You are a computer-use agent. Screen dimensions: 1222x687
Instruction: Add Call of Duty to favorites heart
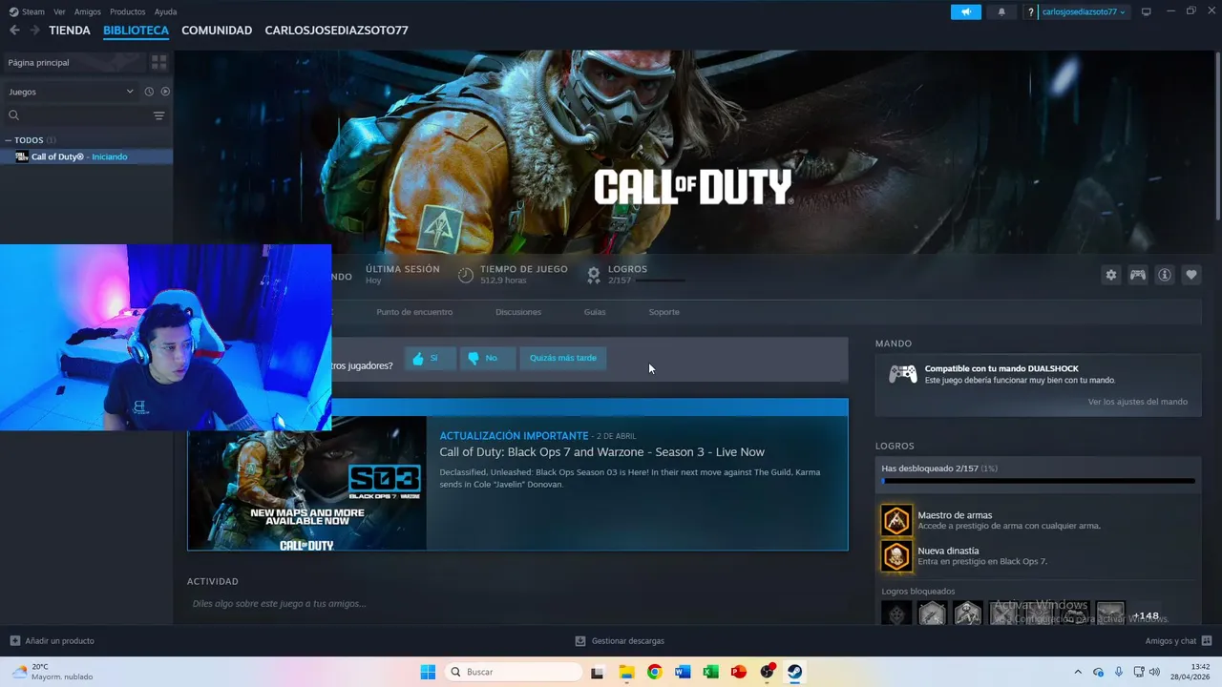click(1191, 275)
